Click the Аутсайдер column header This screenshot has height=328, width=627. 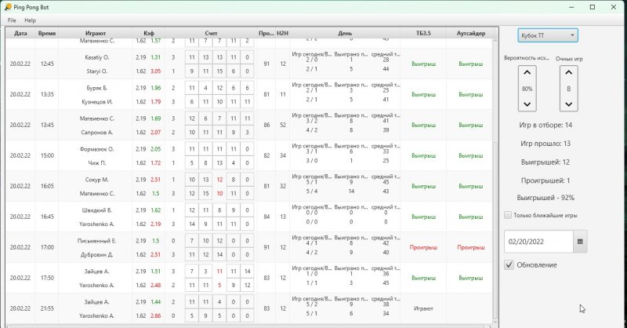(x=470, y=34)
